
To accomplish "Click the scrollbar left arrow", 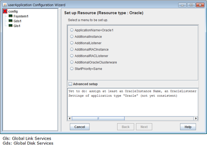I will click(x=70, y=118).
